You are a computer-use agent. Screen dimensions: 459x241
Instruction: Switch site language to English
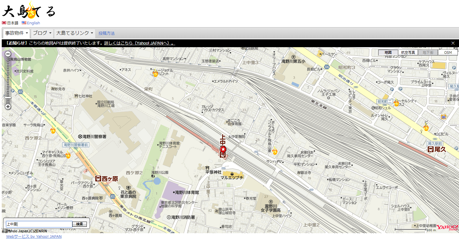click(x=33, y=23)
